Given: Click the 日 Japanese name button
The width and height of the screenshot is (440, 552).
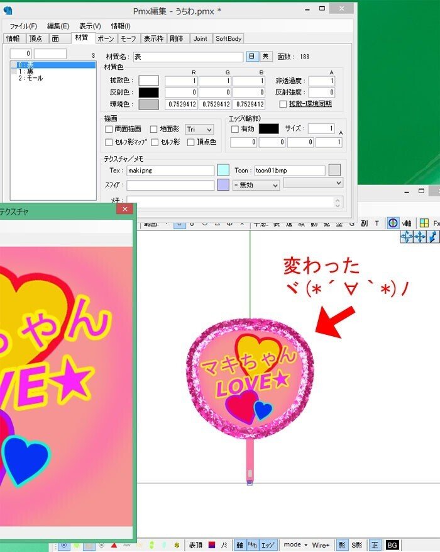Looking at the screenshot, I should [252, 56].
